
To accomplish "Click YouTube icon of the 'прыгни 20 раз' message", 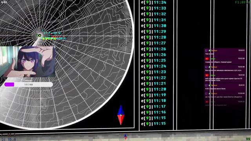I will [207, 75].
